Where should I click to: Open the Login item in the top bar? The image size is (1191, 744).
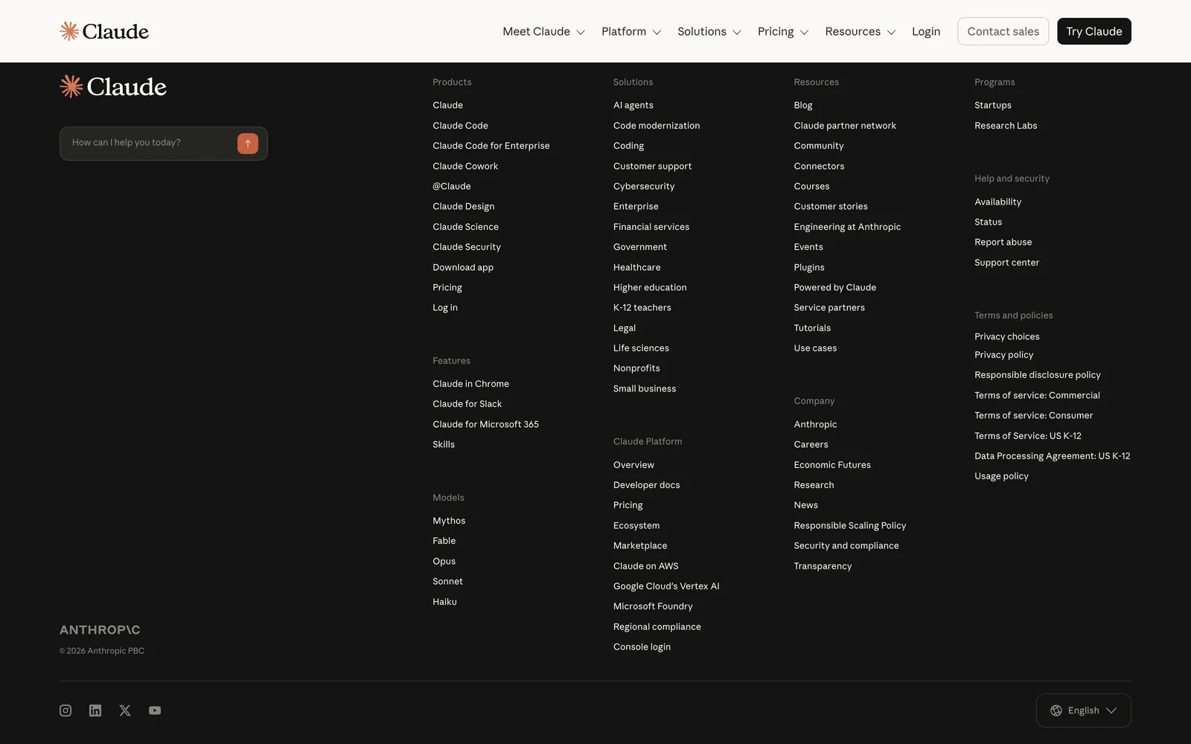(x=926, y=31)
